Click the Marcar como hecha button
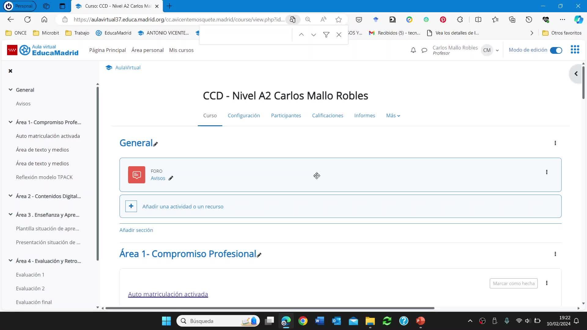 click(x=513, y=283)
